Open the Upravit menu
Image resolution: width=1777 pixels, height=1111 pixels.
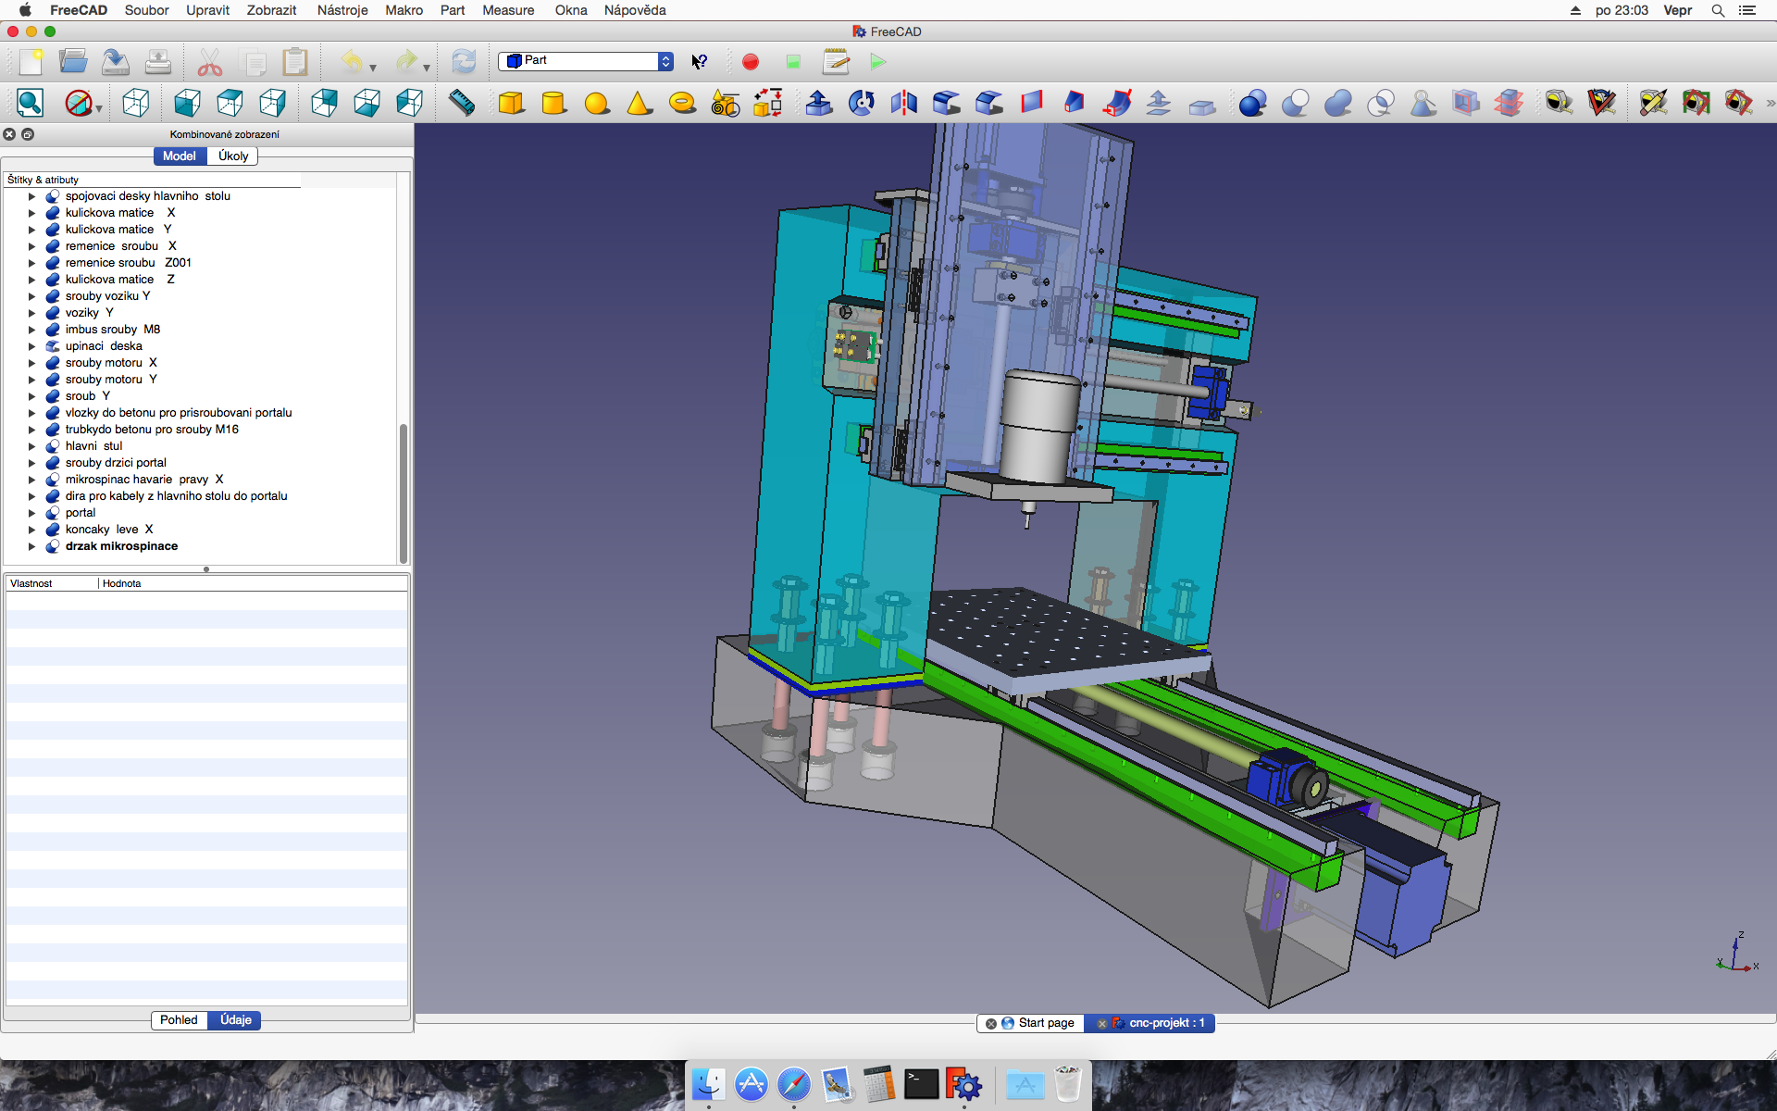click(207, 10)
